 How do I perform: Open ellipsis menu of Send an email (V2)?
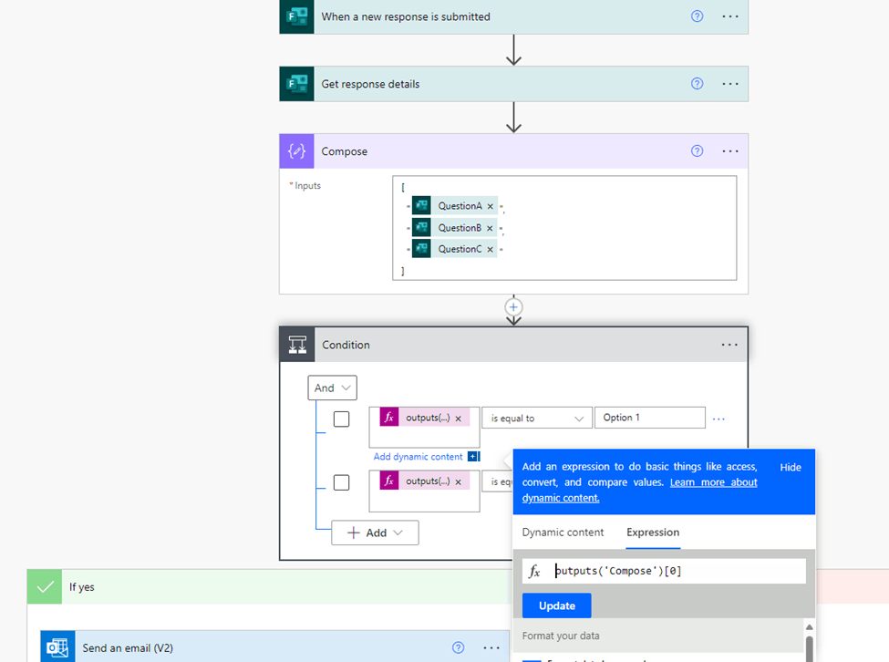click(491, 647)
